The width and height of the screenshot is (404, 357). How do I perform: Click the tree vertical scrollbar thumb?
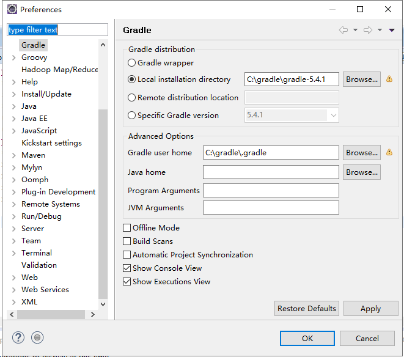103,204
